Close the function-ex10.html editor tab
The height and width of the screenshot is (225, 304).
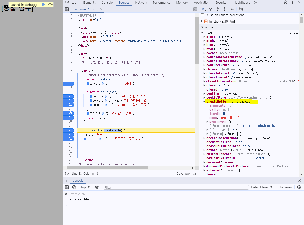tap(101, 9)
